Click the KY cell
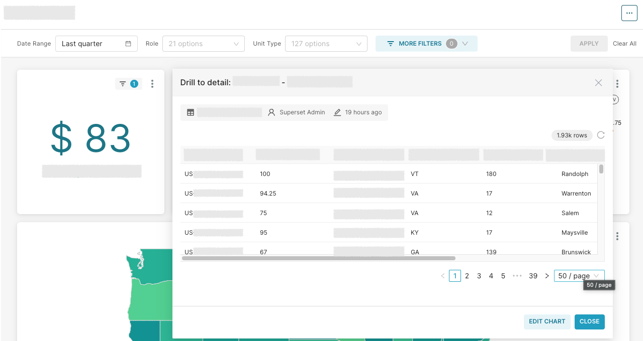This screenshot has width=643, height=341. (x=415, y=233)
